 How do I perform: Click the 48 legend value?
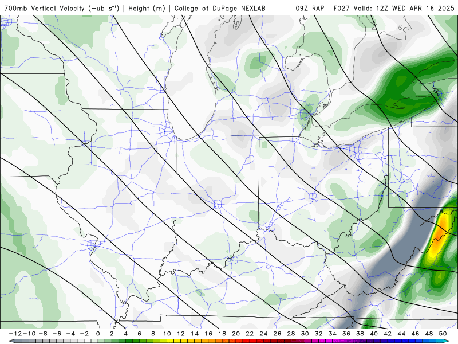[429, 334]
